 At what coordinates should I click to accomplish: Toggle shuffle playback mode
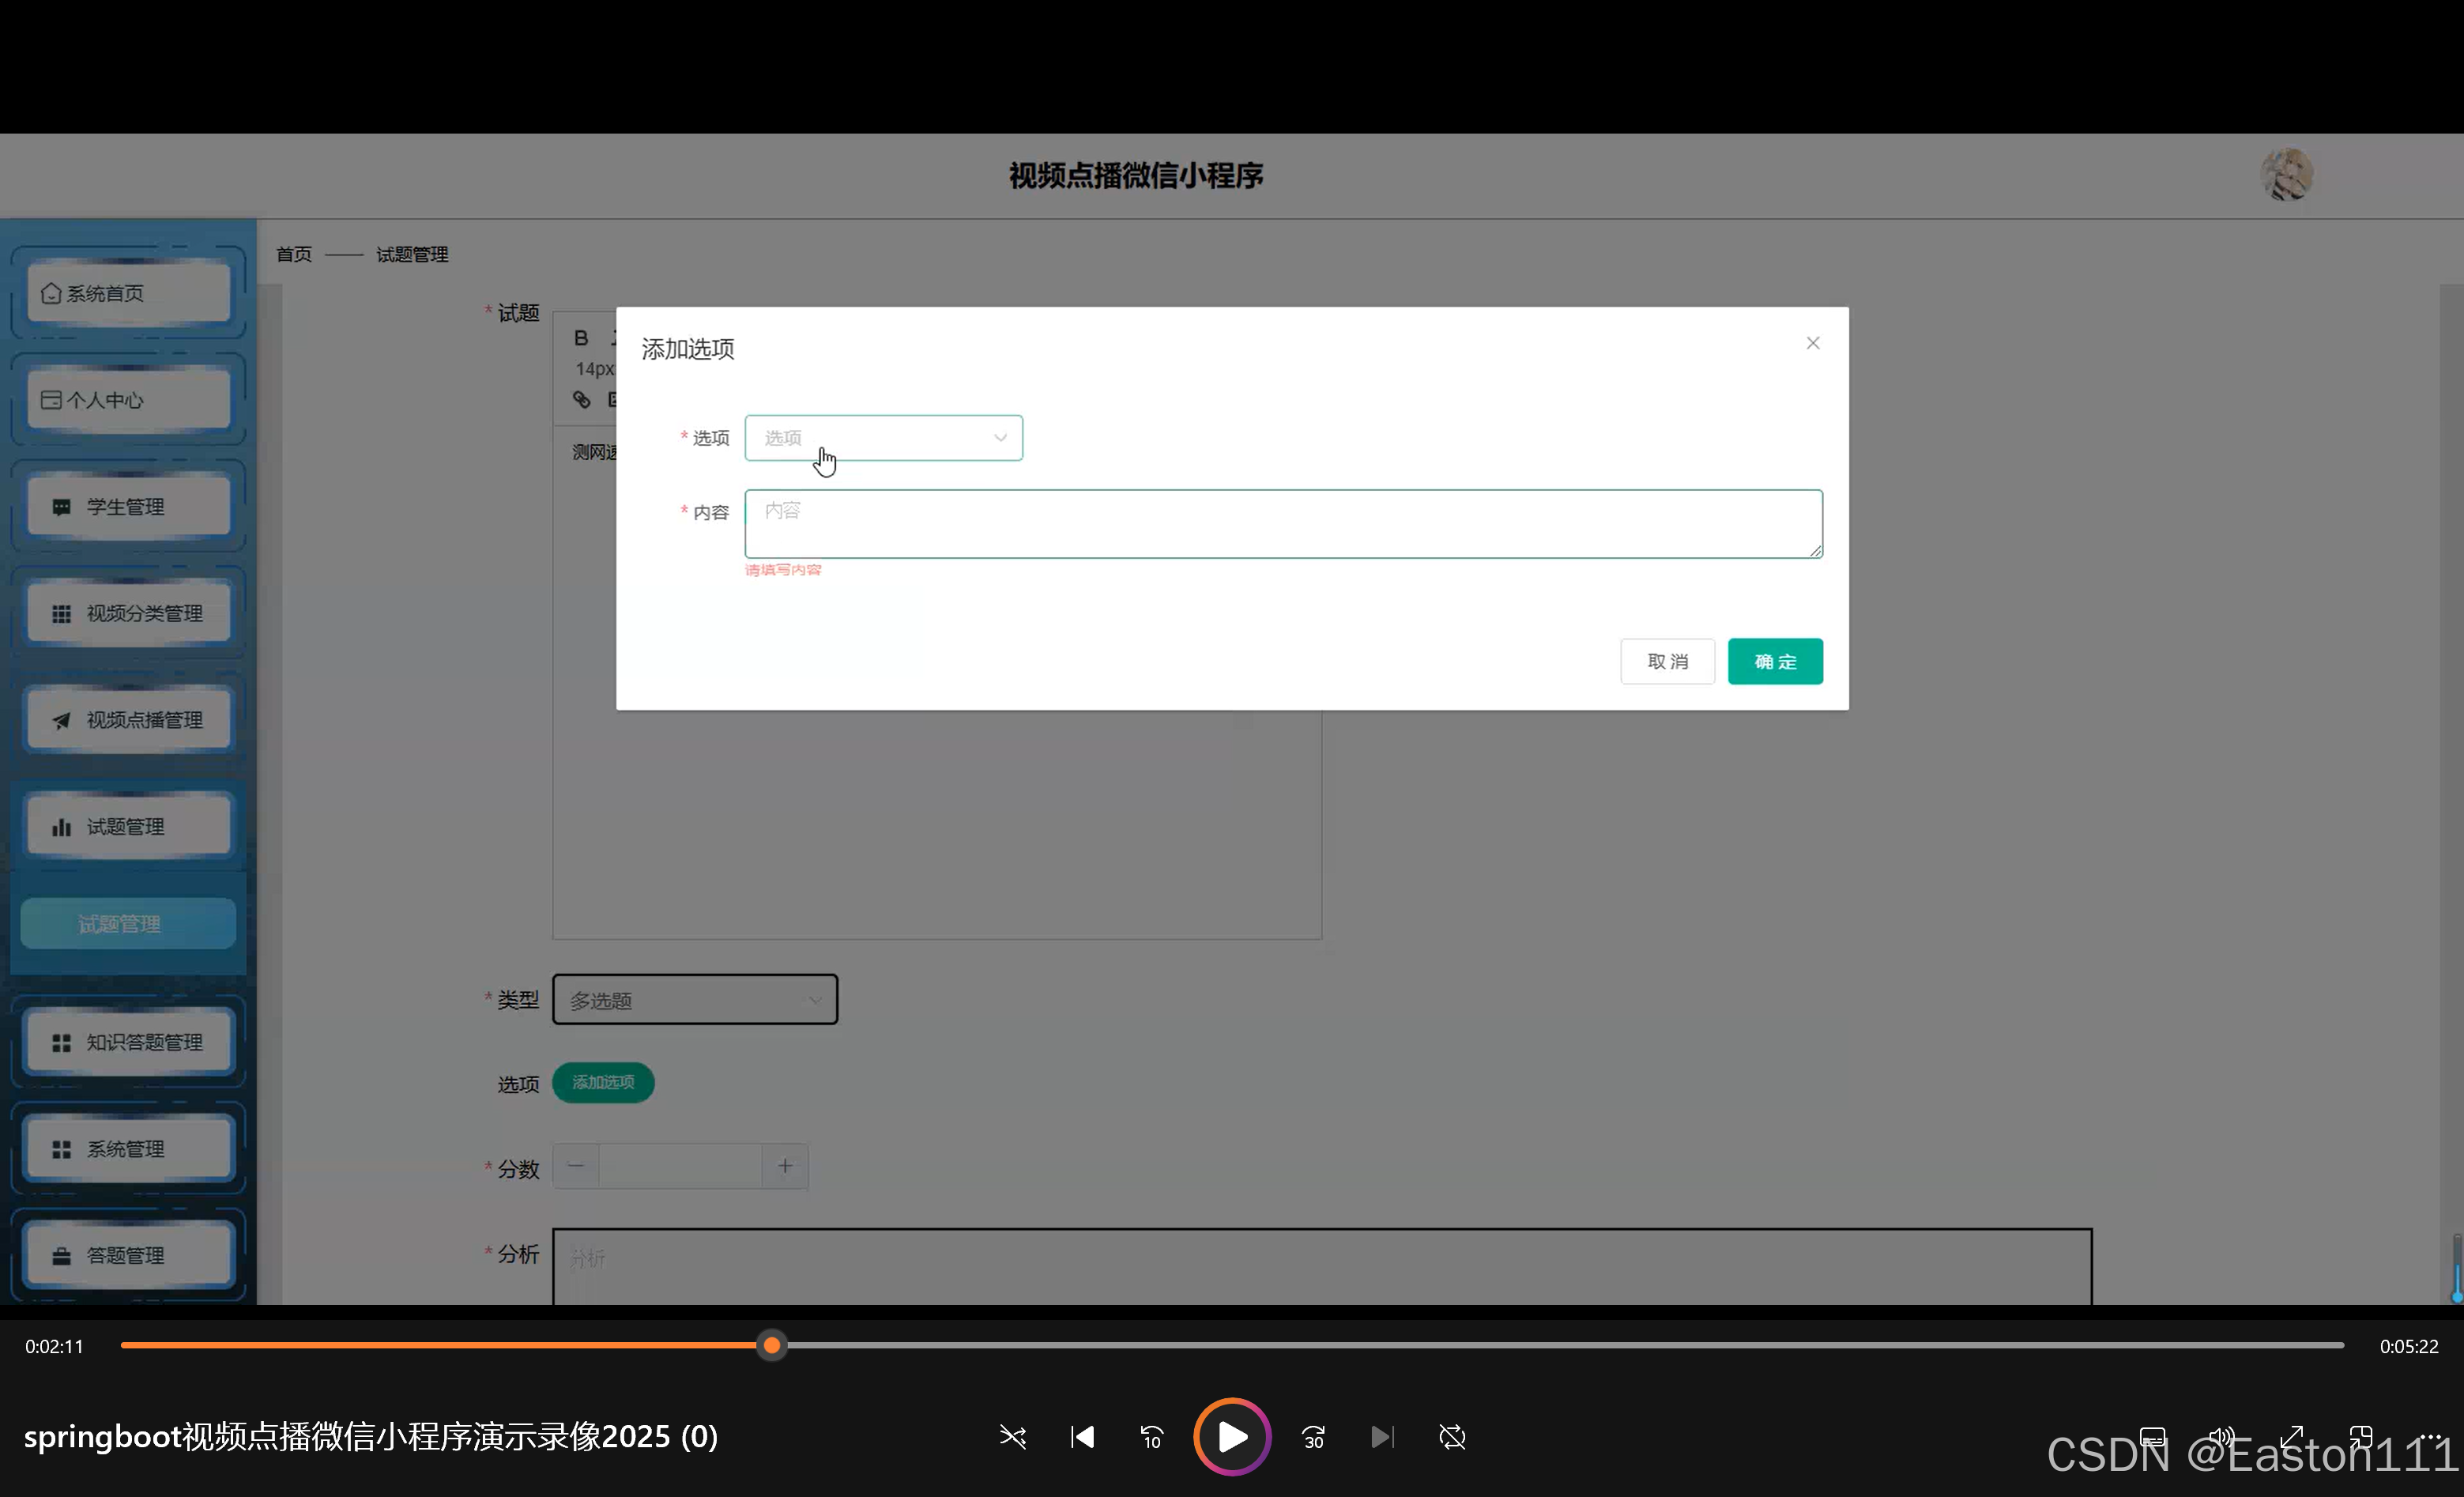(1012, 1437)
